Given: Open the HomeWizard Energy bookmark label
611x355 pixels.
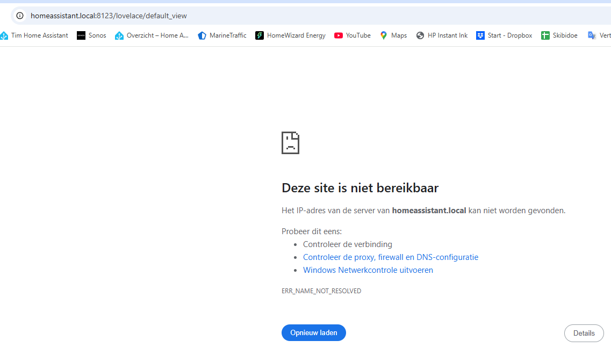Looking at the screenshot, I should 296,35.
